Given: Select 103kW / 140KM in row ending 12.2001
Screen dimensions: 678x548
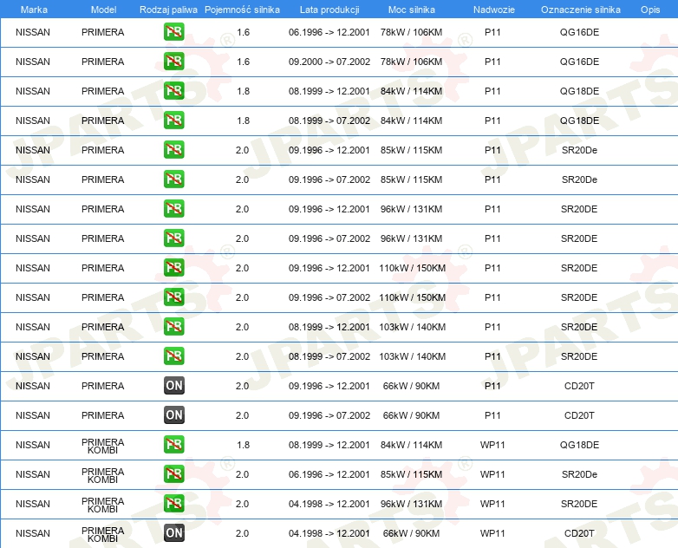Looking at the screenshot, I should [412, 327].
